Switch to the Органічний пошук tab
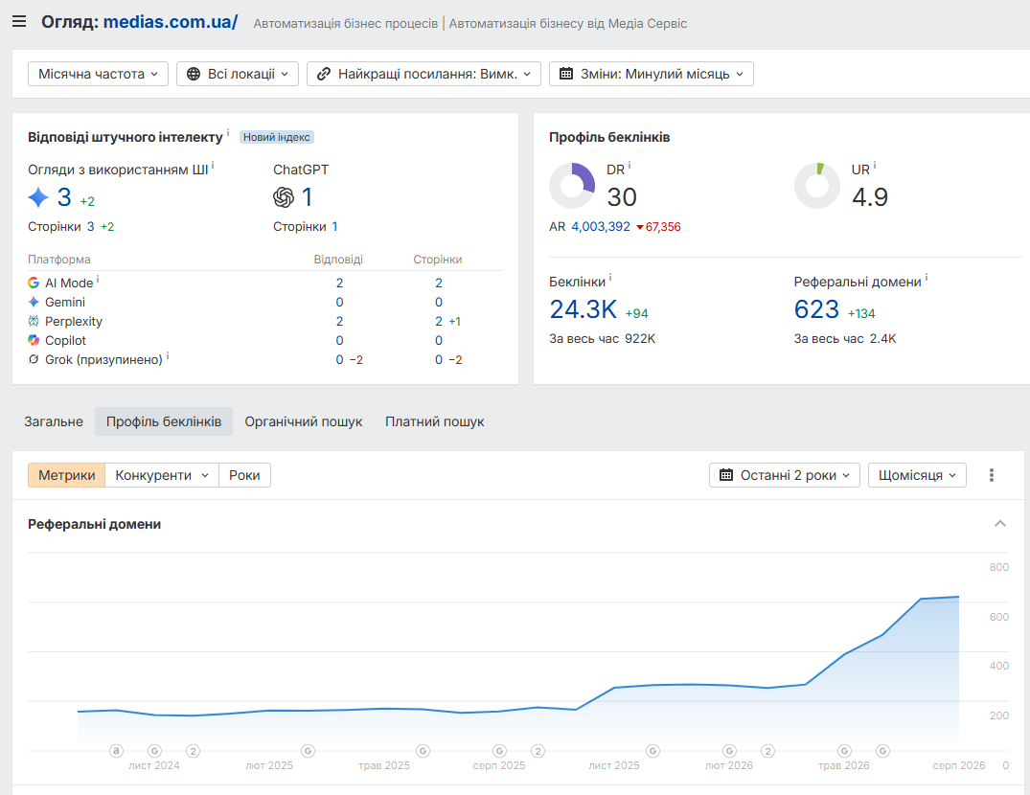 click(304, 421)
